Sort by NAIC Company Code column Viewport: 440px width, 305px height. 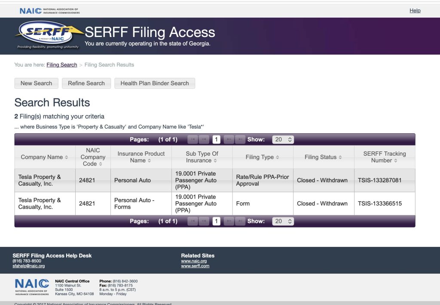[x=93, y=157]
